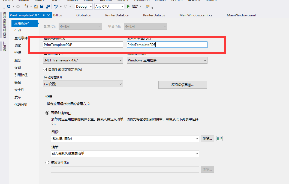Select the 资源文件 radio button
289x184 pixels.
[x=47, y=163]
